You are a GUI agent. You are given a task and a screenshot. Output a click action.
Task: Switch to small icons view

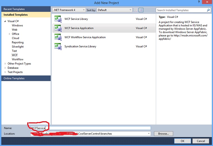(x=136, y=10)
